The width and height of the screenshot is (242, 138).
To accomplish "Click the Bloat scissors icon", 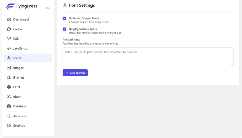I will tap(9, 97).
